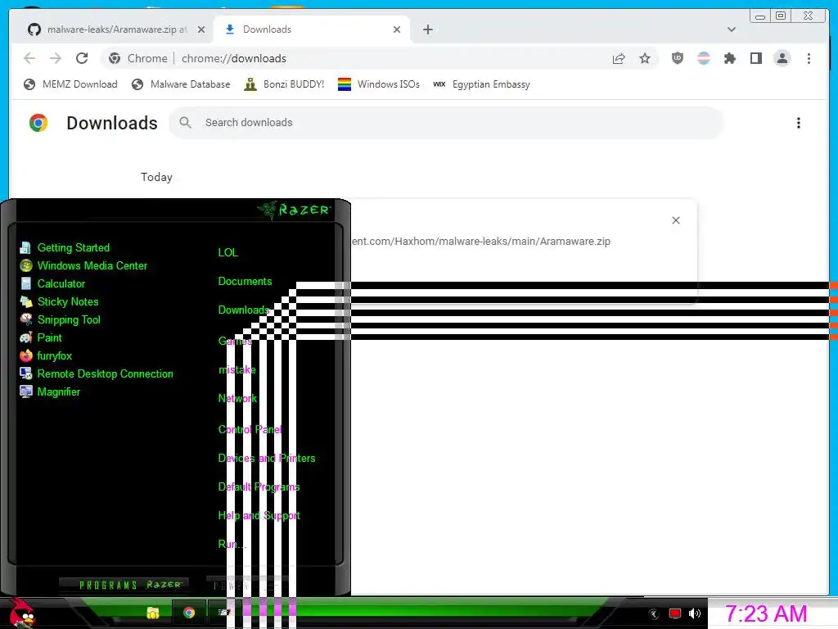Open Run... from the Start menu
Image resolution: width=838 pixels, height=629 pixels.
(232, 544)
